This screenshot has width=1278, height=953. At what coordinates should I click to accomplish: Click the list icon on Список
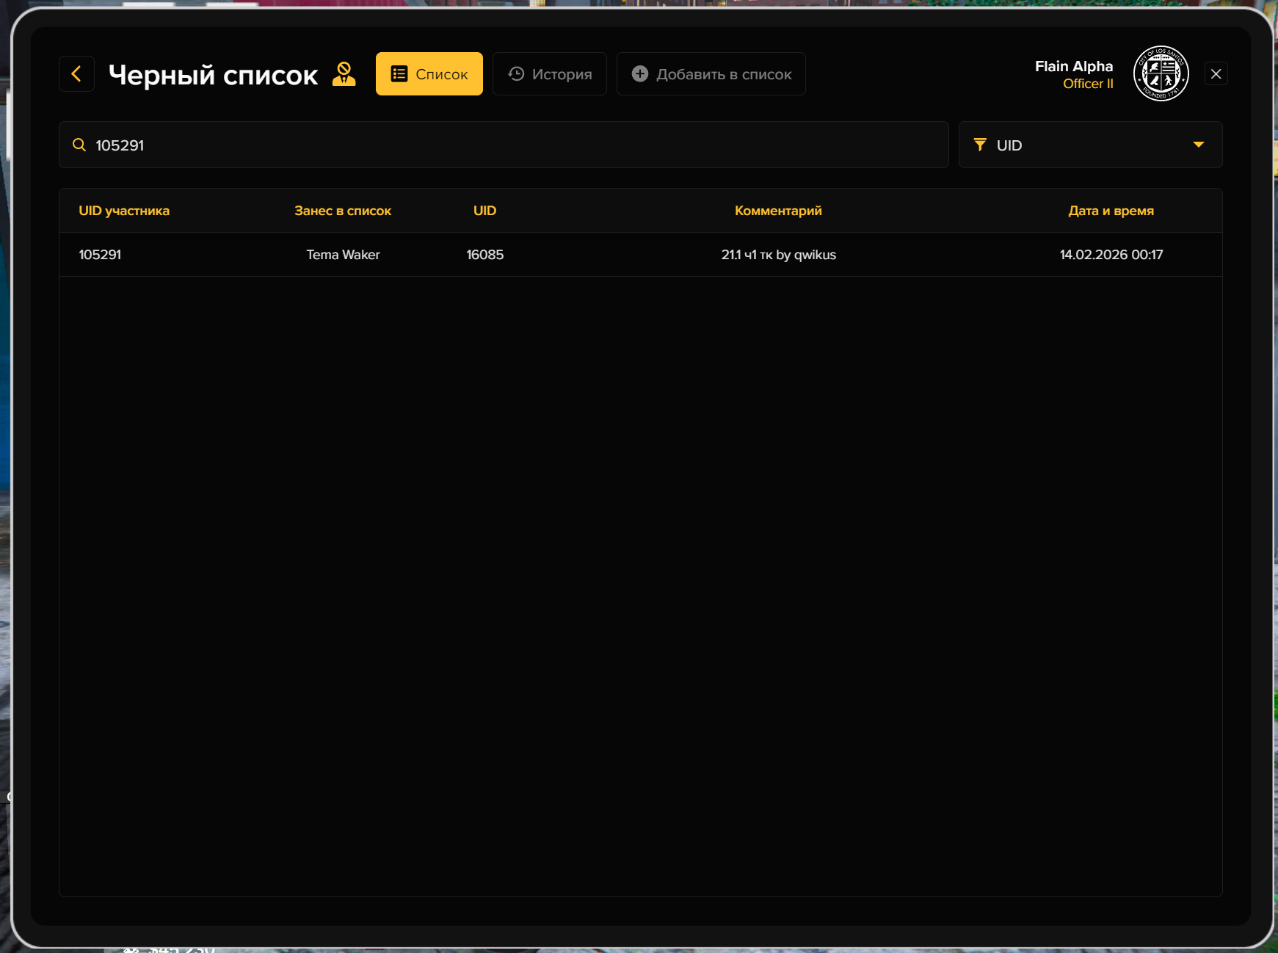click(399, 73)
